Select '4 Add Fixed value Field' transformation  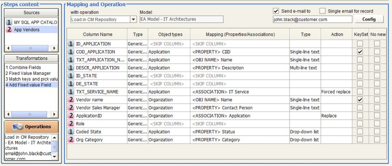pos(28,85)
